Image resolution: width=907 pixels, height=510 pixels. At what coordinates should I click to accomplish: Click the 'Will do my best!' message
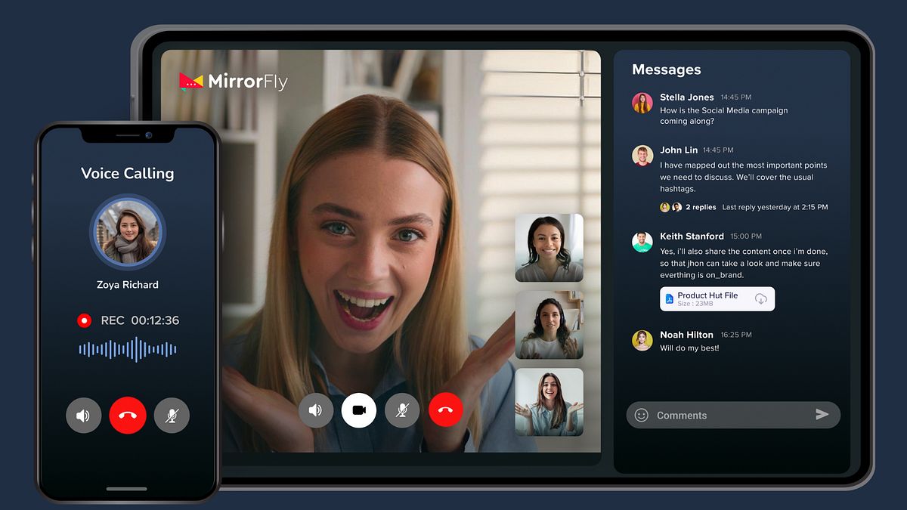click(x=689, y=348)
